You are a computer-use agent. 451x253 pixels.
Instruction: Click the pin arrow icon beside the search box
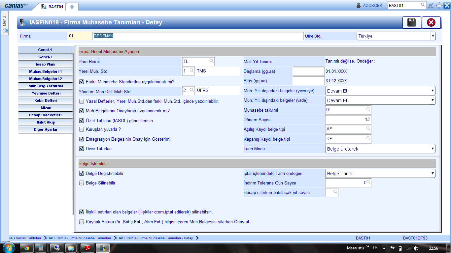(431, 5)
